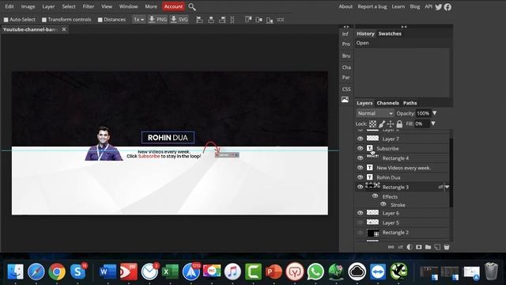This screenshot has height=285, width=506.
Task: Hide the Rectangle 3 layer
Action: [361, 187]
